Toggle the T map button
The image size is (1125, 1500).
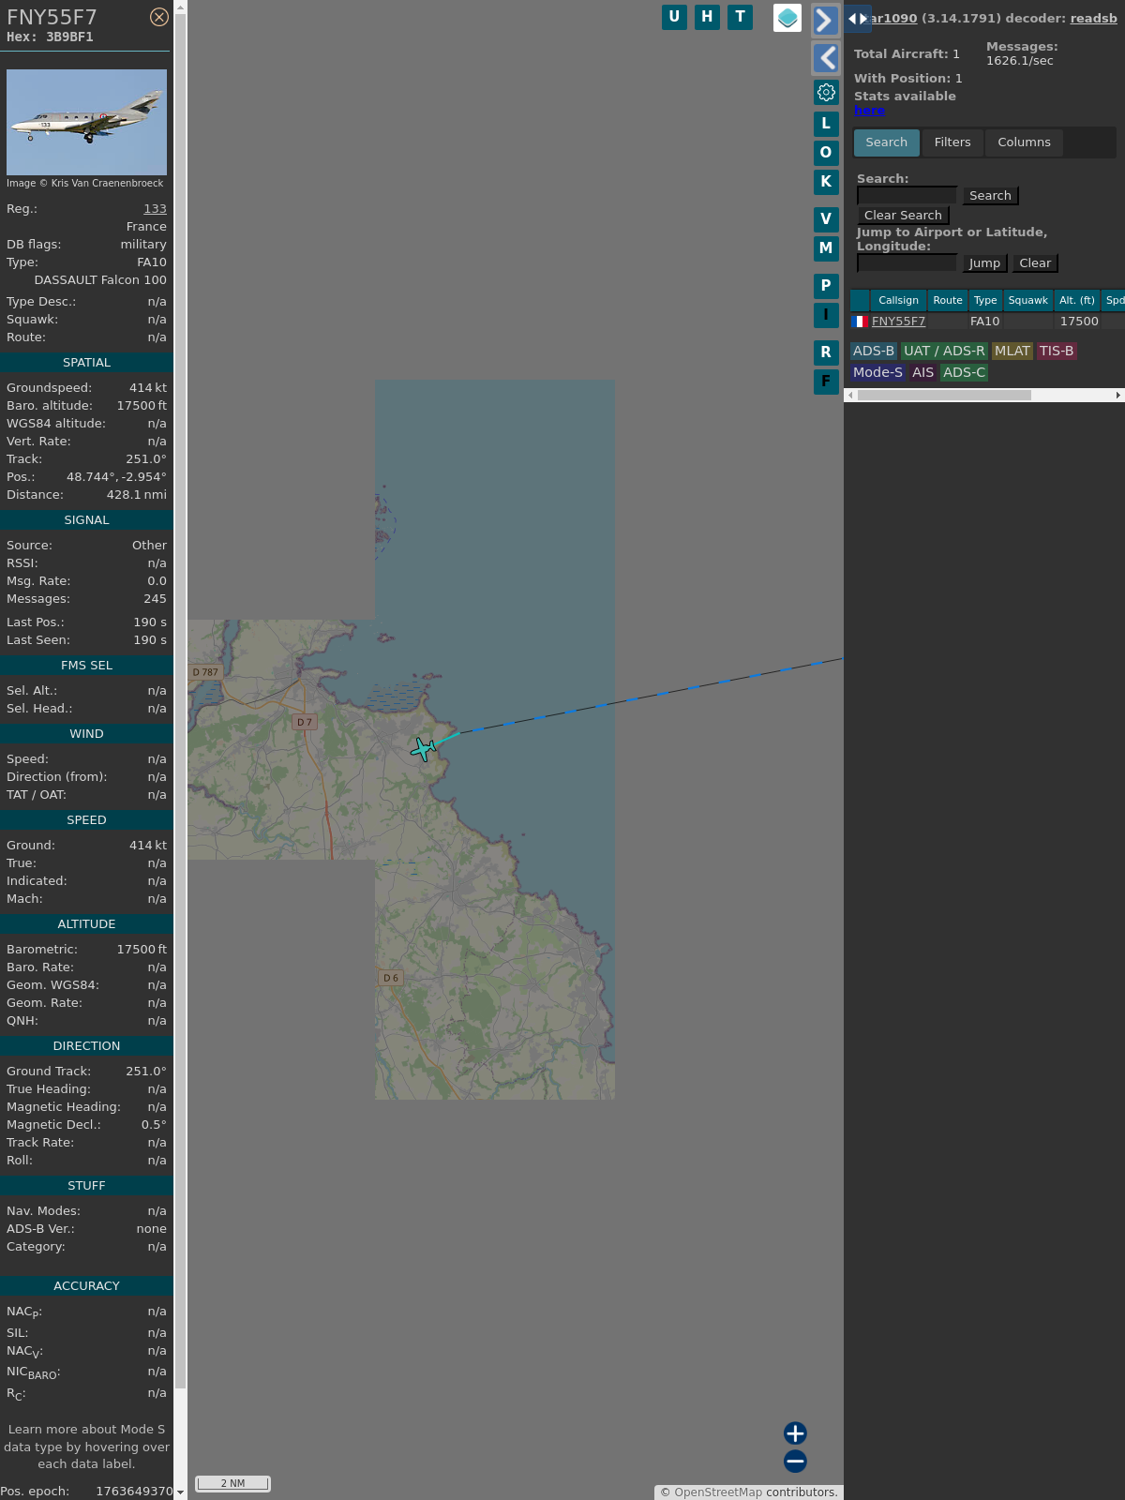tap(740, 17)
